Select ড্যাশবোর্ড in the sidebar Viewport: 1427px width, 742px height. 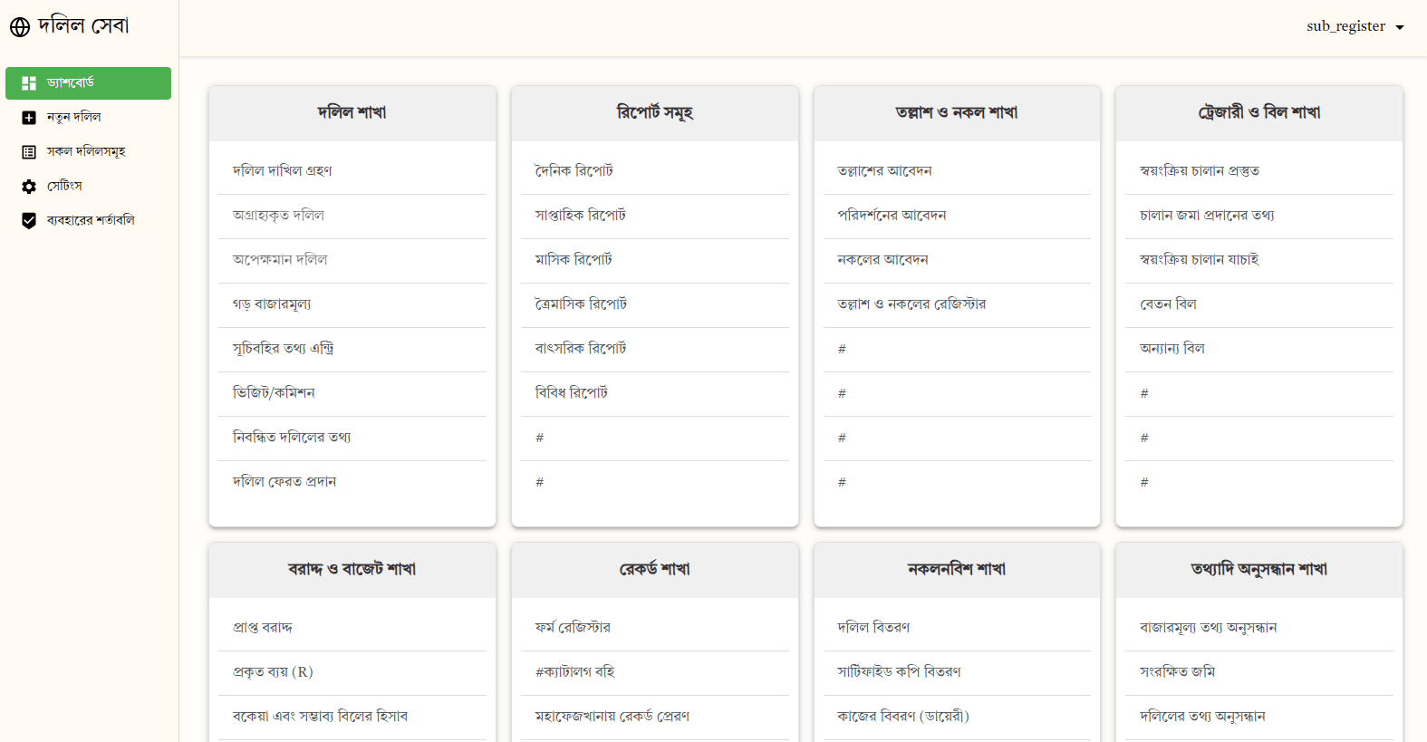[88, 83]
